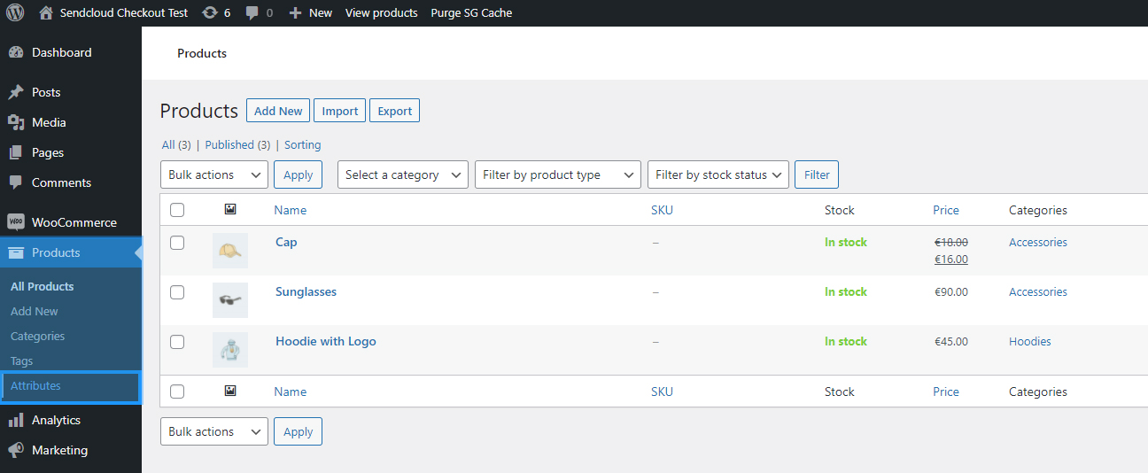Click the Products archive icon in sidebar
This screenshot has height=473, width=1148.
pos(15,252)
